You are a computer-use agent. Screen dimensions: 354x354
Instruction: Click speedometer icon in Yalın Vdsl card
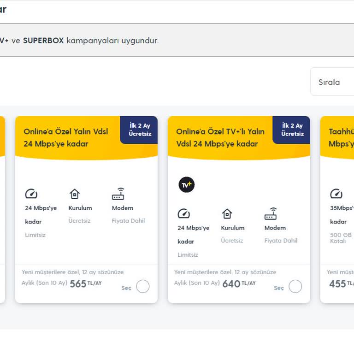tap(31, 194)
